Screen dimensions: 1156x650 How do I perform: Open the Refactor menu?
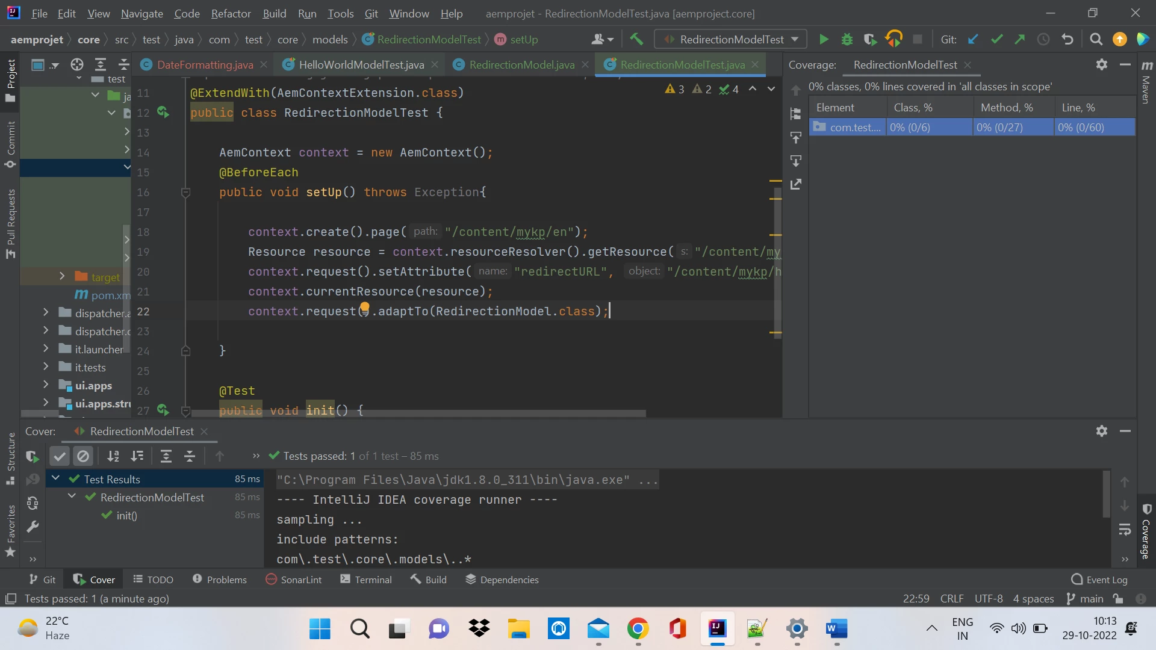click(x=231, y=13)
